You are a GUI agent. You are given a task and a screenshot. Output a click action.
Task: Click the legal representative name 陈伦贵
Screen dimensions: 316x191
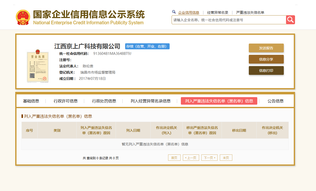click(88, 66)
